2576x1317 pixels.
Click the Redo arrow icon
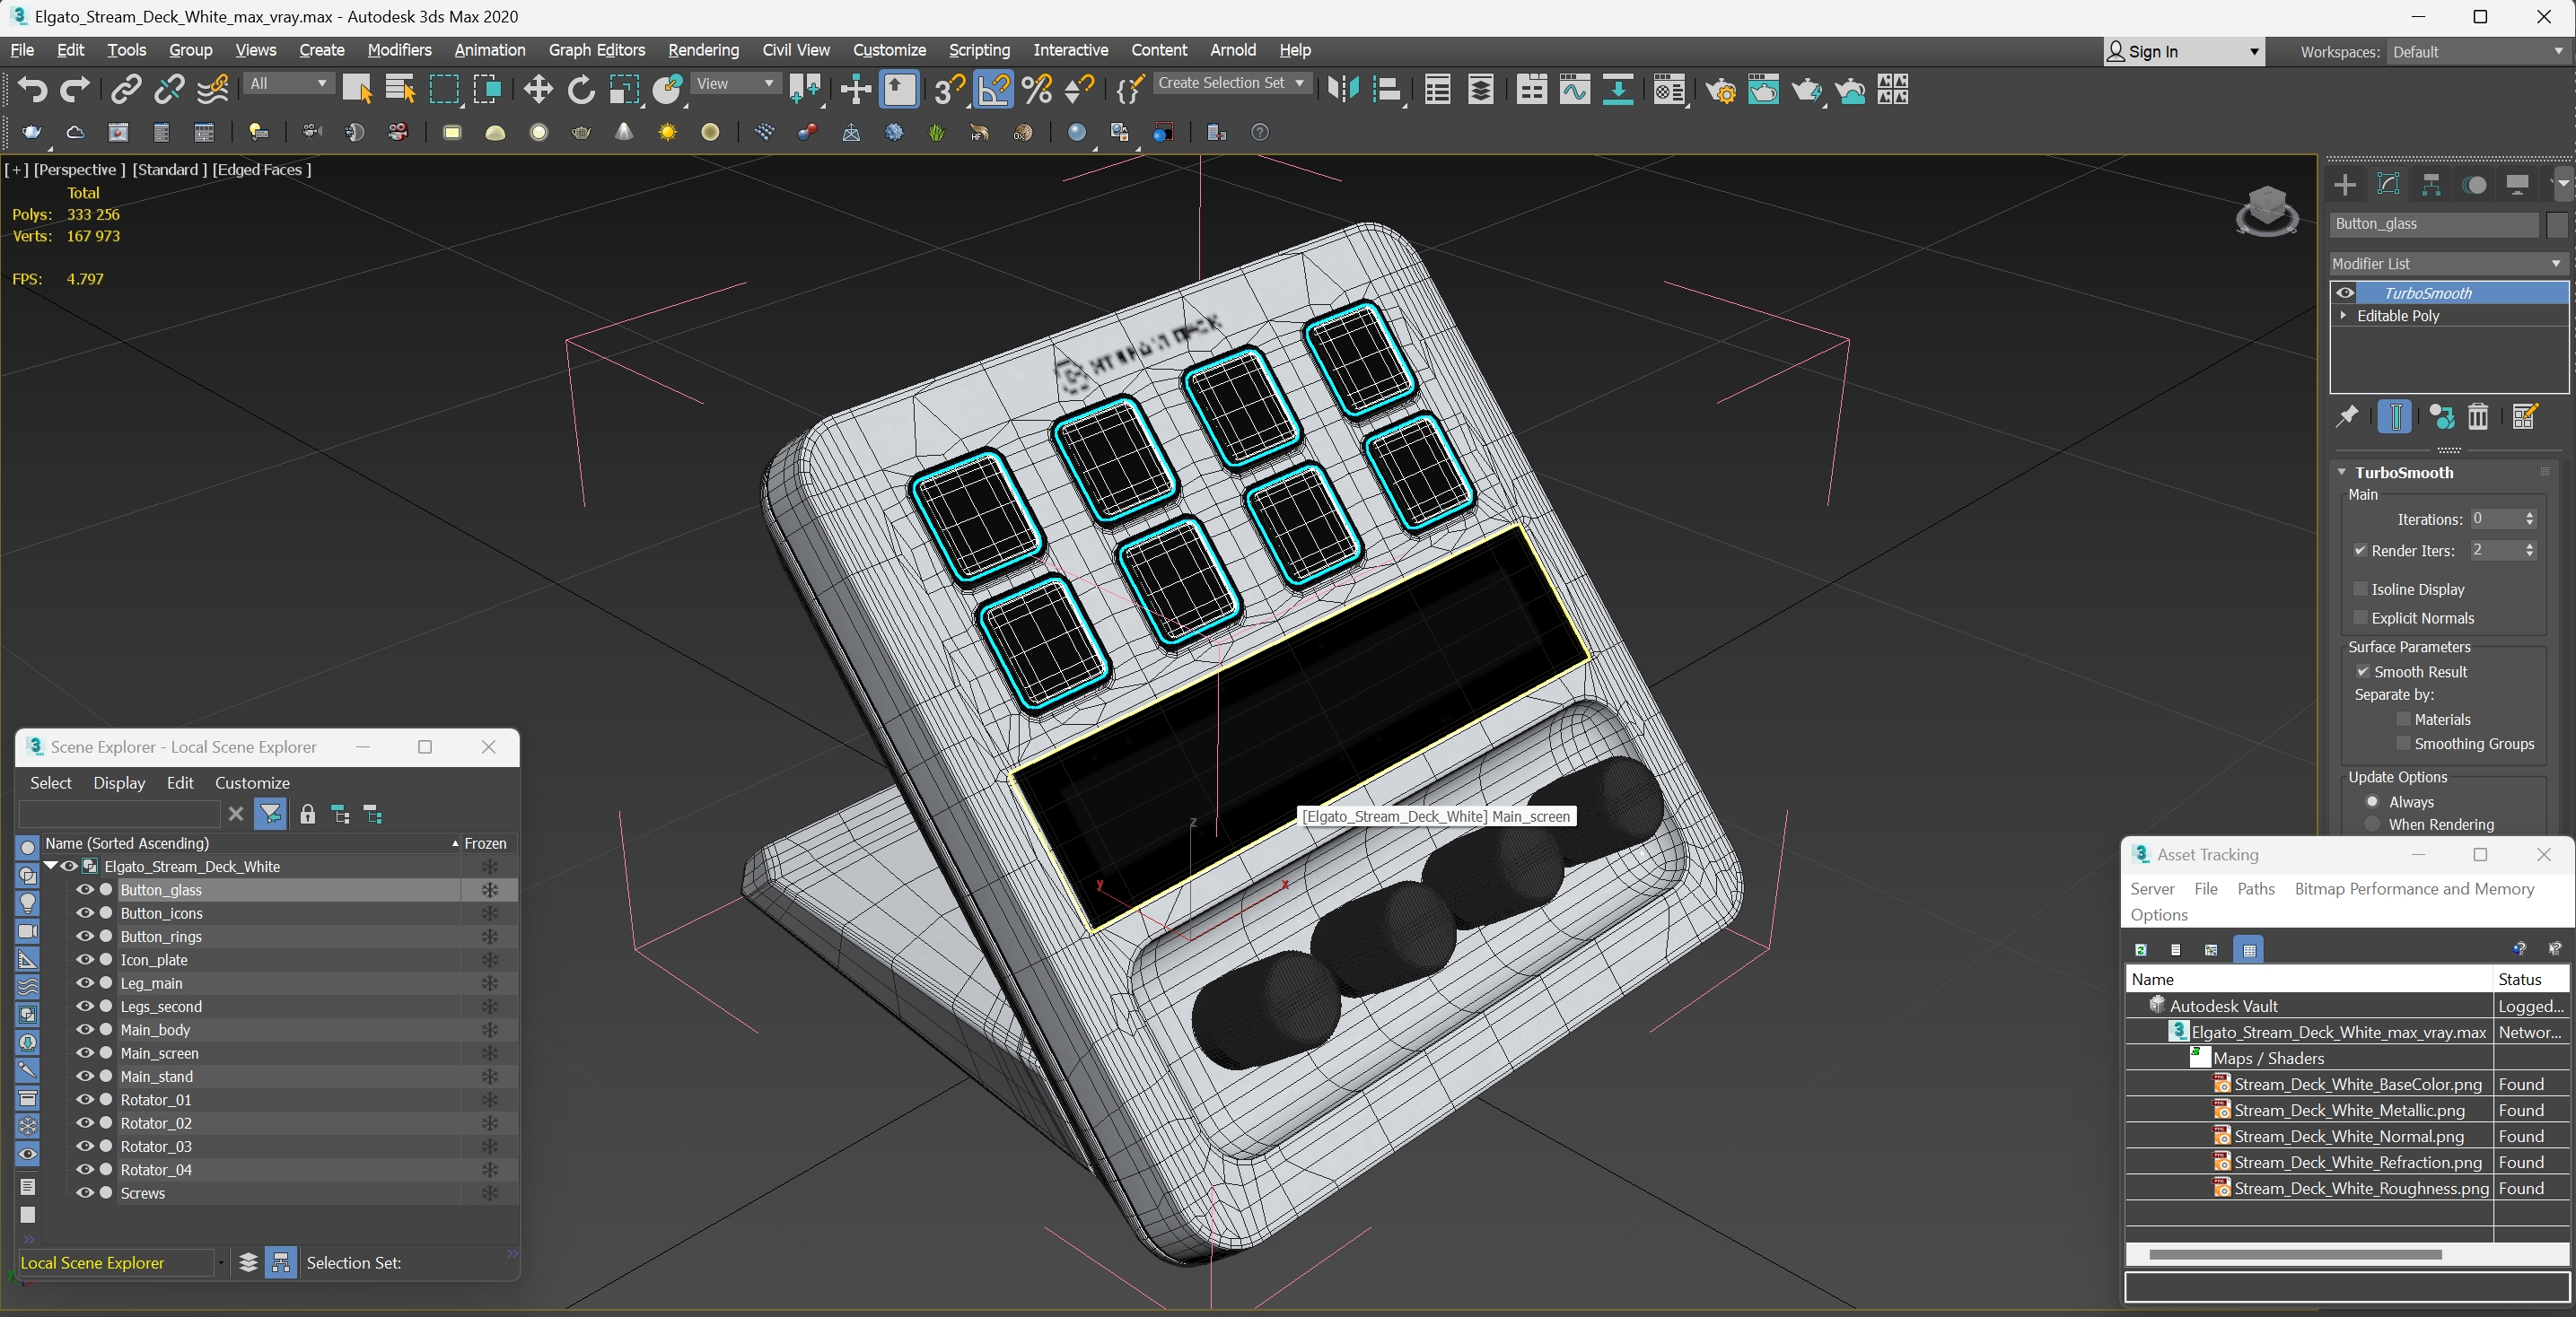pyautogui.click(x=75, y=90)
